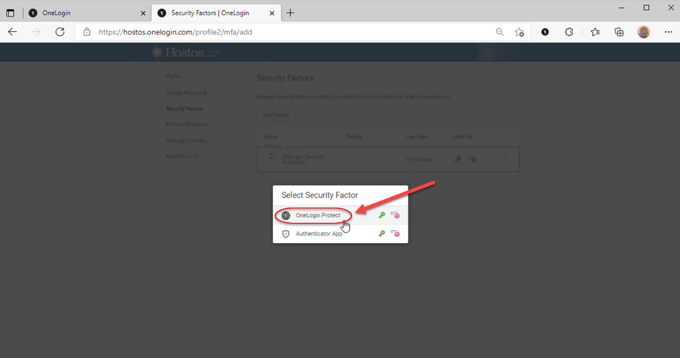The image size is (680, 358).
Task: Click the Authenticator App shield icon
Action: (x=286, y=234)
